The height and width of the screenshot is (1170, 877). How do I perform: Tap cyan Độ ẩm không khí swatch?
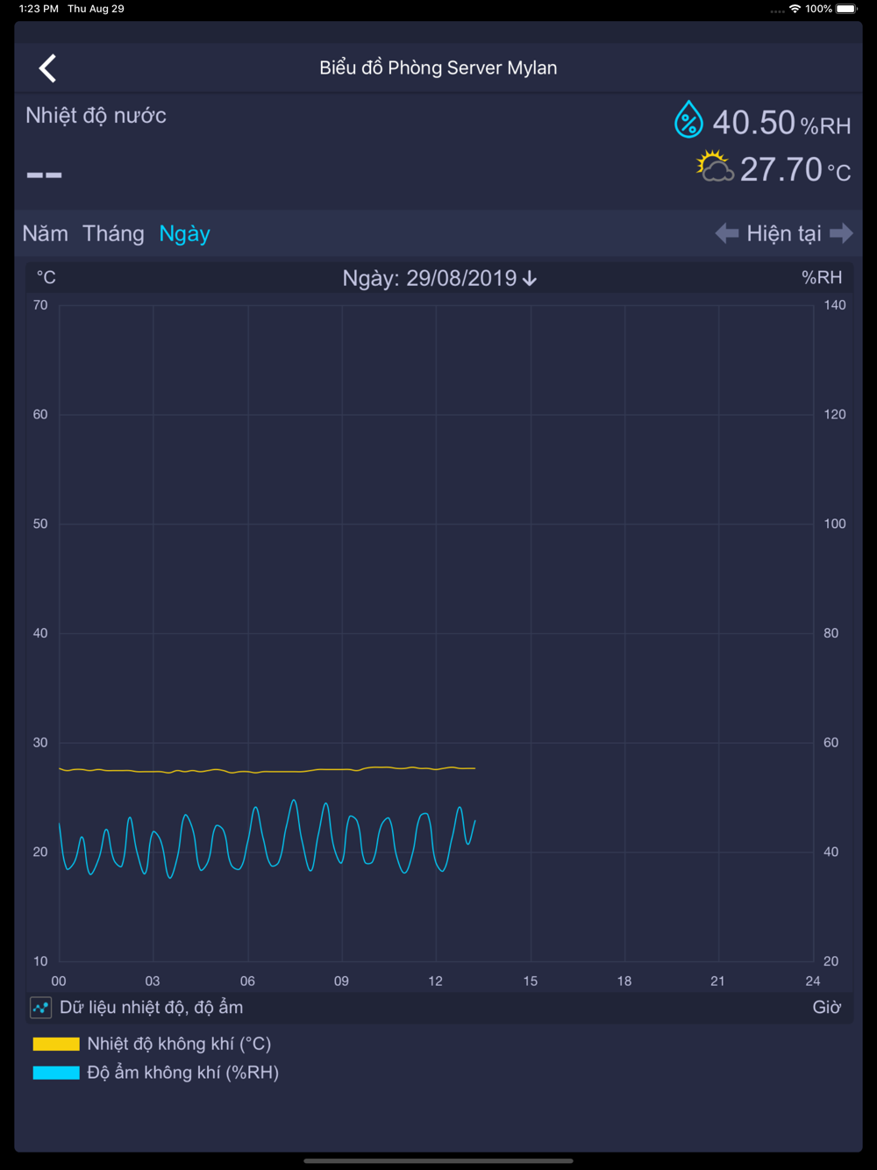coord(56,1073)
